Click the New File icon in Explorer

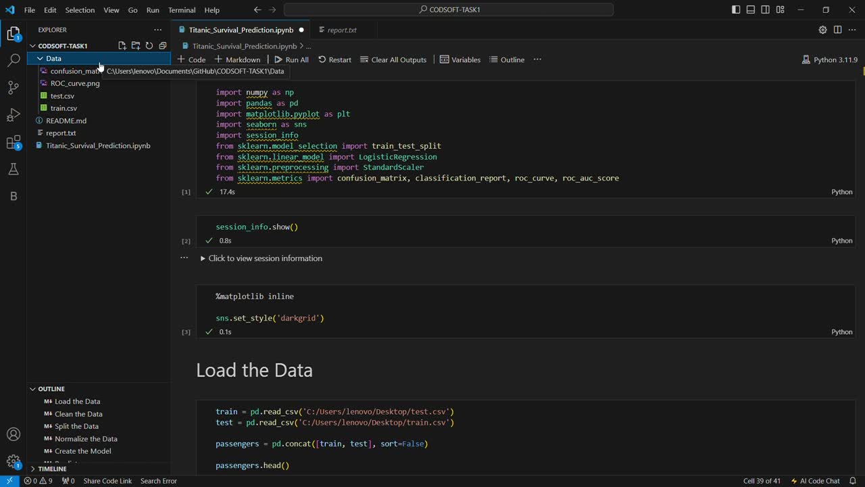(122, 46)
